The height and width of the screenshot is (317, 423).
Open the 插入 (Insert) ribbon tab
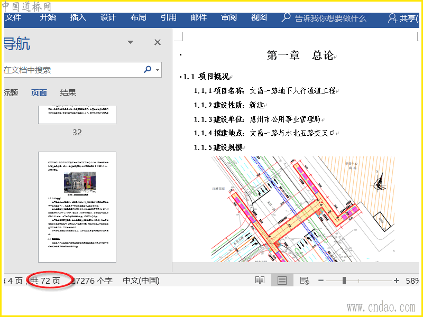point(78,17)
